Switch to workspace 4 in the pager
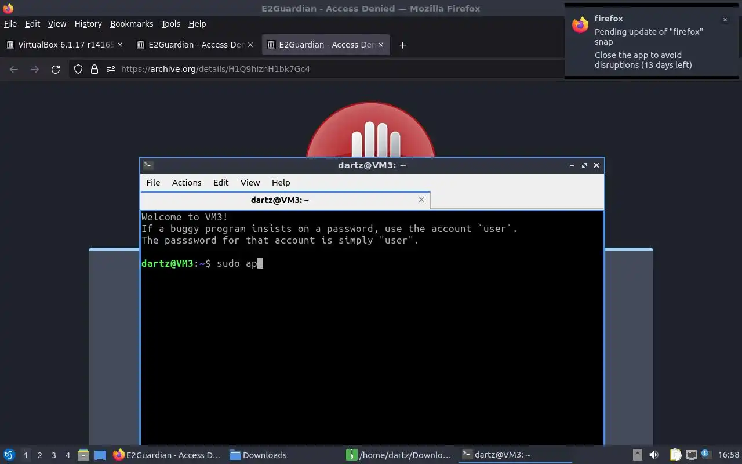This screenshot has height=464, width=742. [67, 455]
